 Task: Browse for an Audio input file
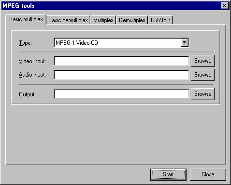click(202, 75)
